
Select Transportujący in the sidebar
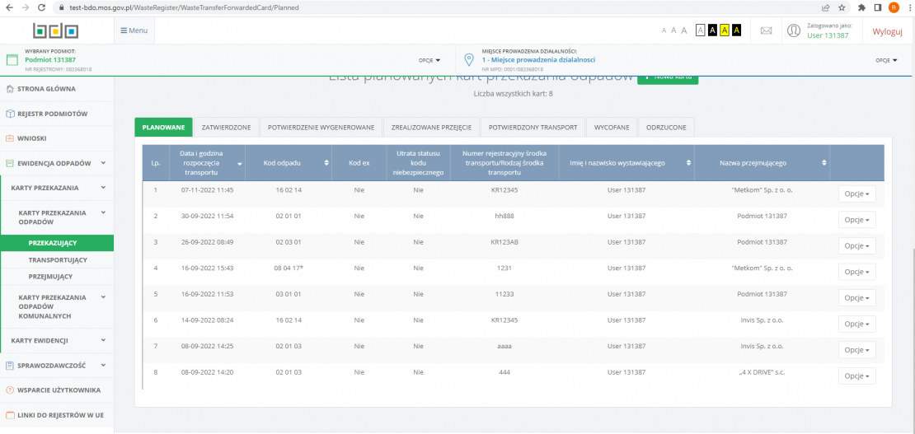58,260
